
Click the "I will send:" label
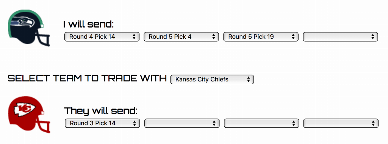coord(88,25)
